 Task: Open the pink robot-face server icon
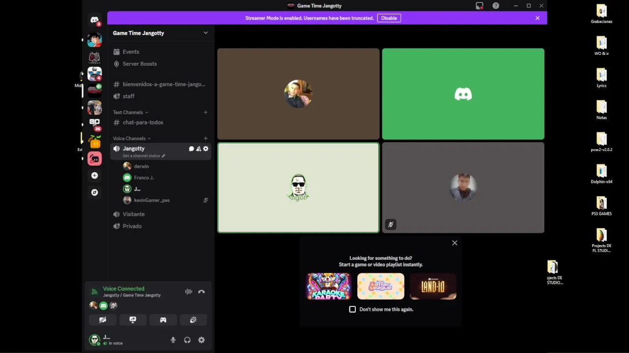(94, 159)
